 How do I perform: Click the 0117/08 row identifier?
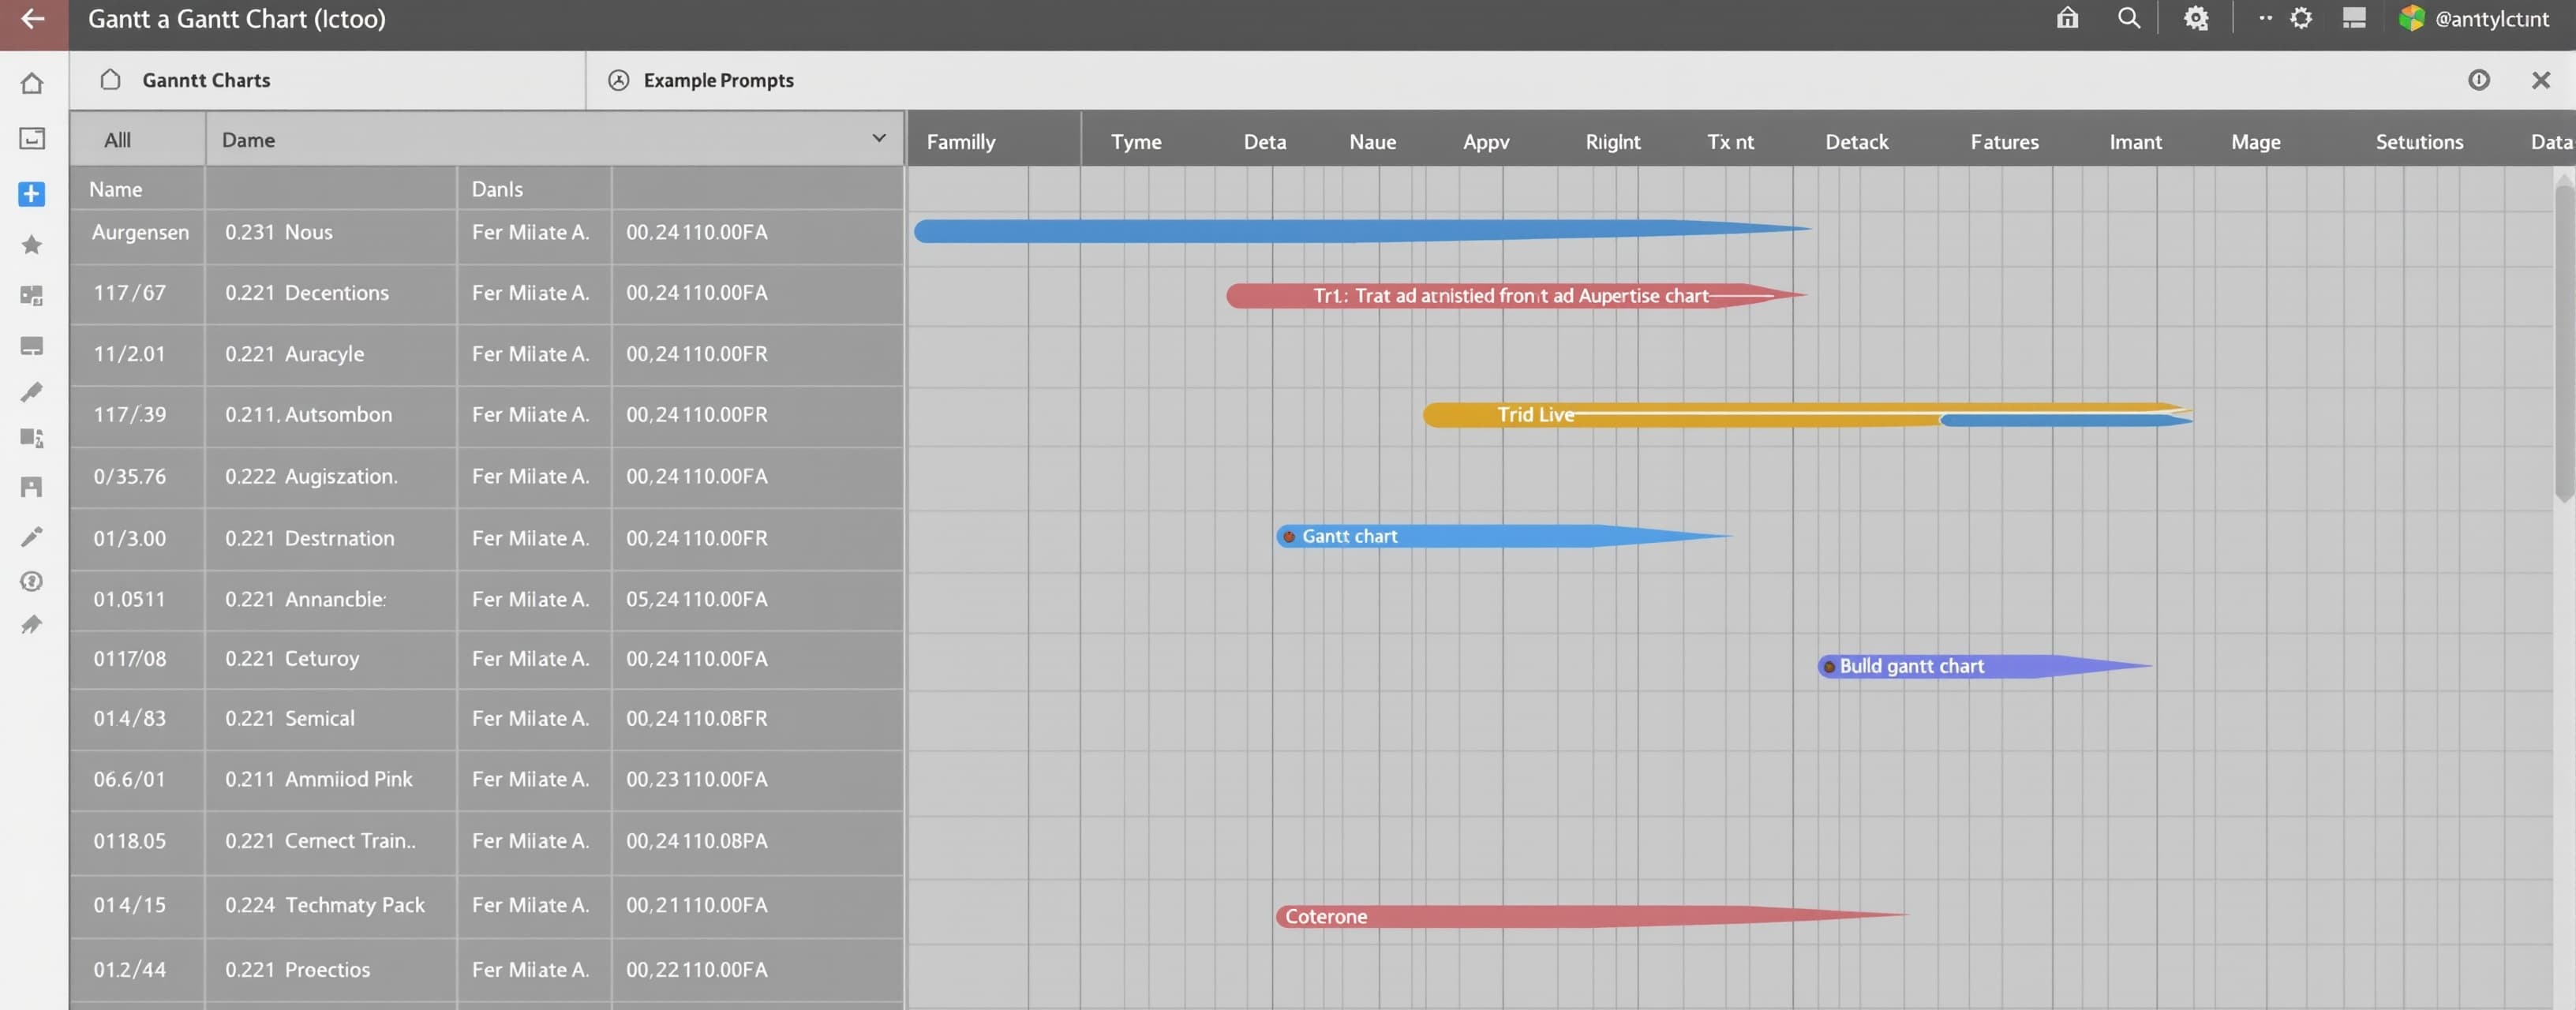pyautogui.click(x=130, y=659)
